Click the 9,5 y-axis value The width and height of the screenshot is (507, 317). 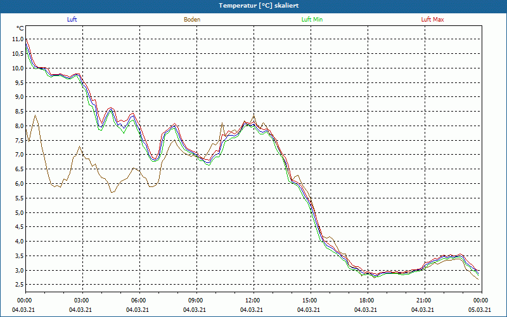(x=20, y=82)
